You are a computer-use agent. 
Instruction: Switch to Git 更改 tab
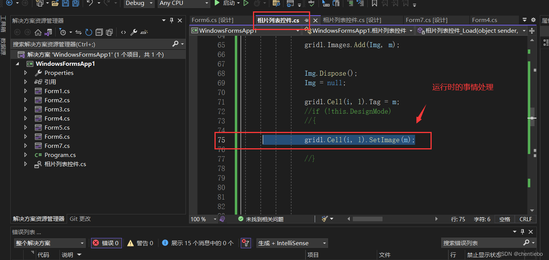point(80,219)
